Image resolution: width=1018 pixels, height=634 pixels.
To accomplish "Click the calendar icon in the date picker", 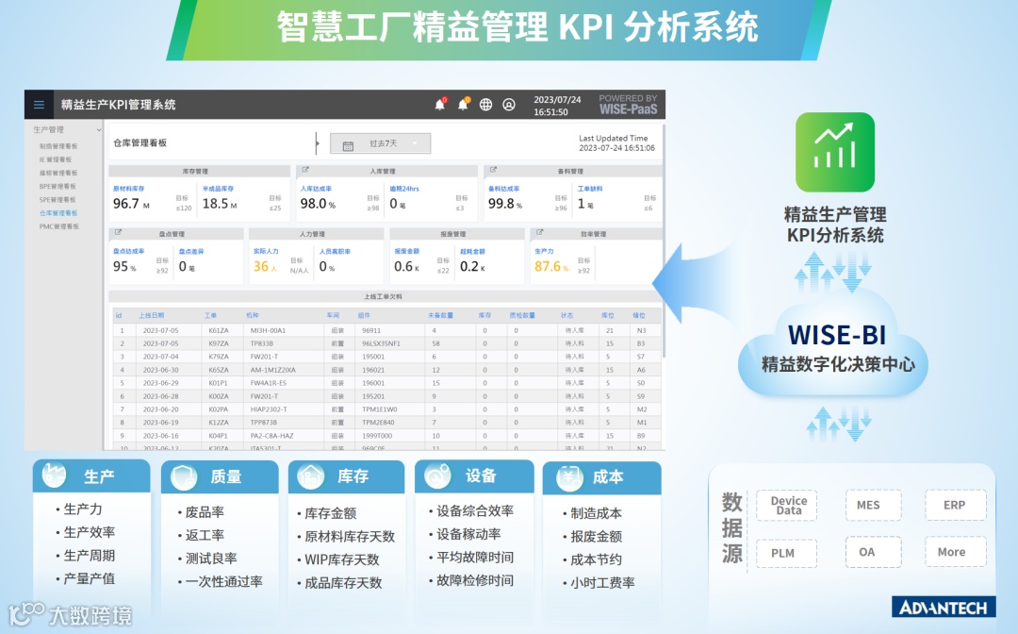I will [x=348, y=145].
